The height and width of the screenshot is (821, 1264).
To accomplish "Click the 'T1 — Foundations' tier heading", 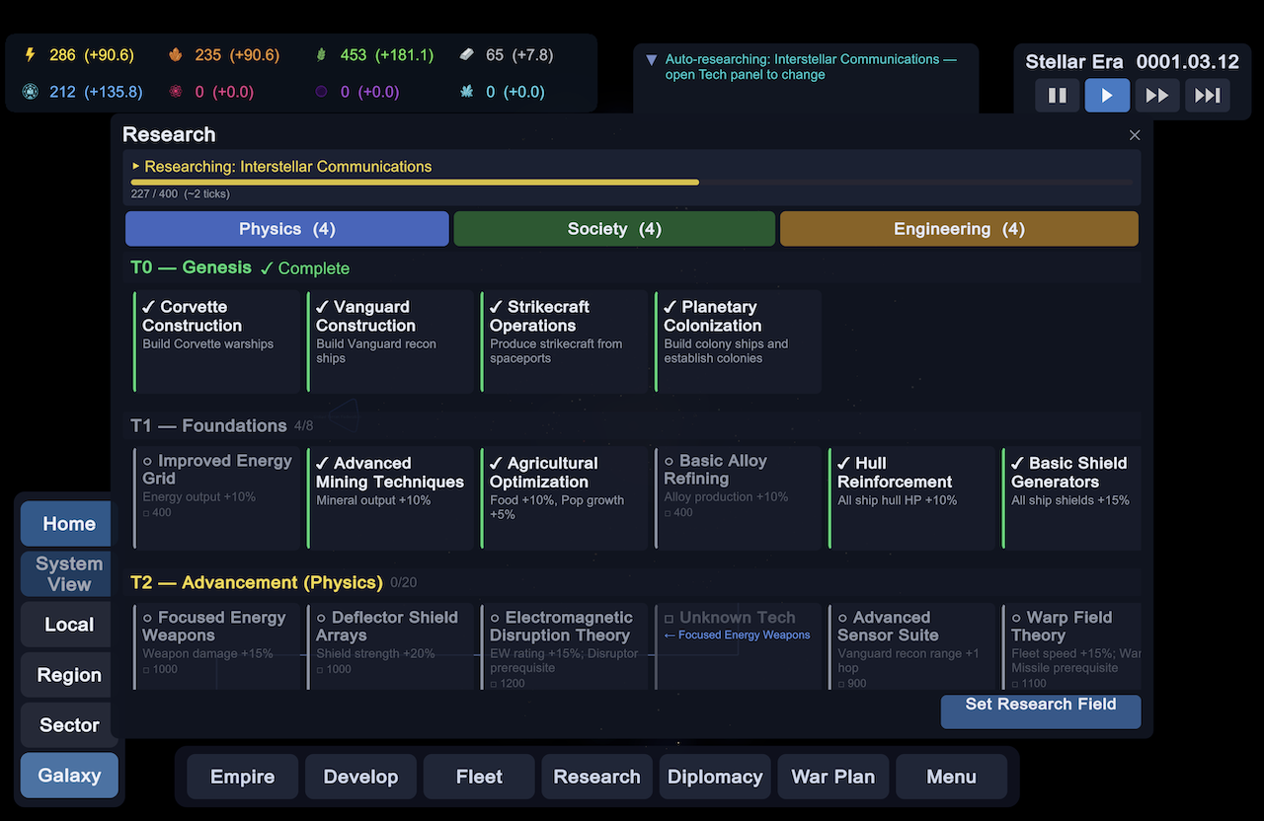I will coord(208,425).
